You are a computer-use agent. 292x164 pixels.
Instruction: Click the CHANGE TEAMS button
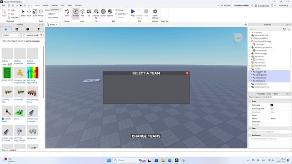[x=146, y=136]
